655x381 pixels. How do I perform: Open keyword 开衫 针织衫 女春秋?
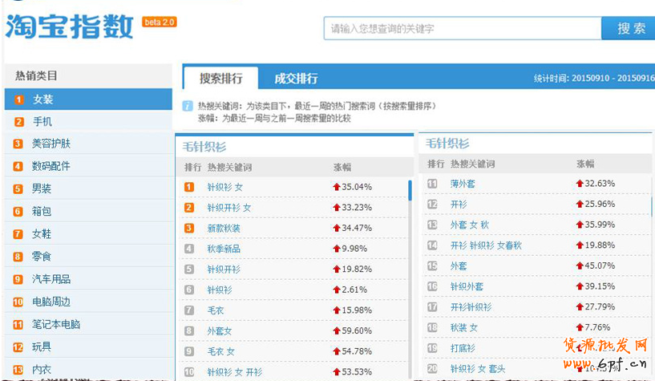486,245
